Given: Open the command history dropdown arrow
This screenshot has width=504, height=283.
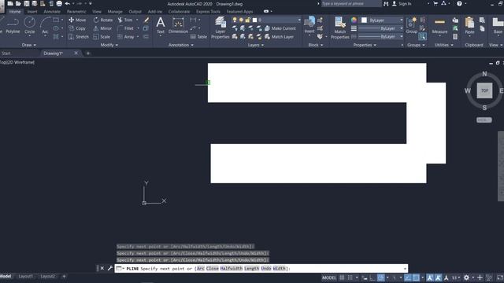Looking at the screenshot, I should coord(405,269).
